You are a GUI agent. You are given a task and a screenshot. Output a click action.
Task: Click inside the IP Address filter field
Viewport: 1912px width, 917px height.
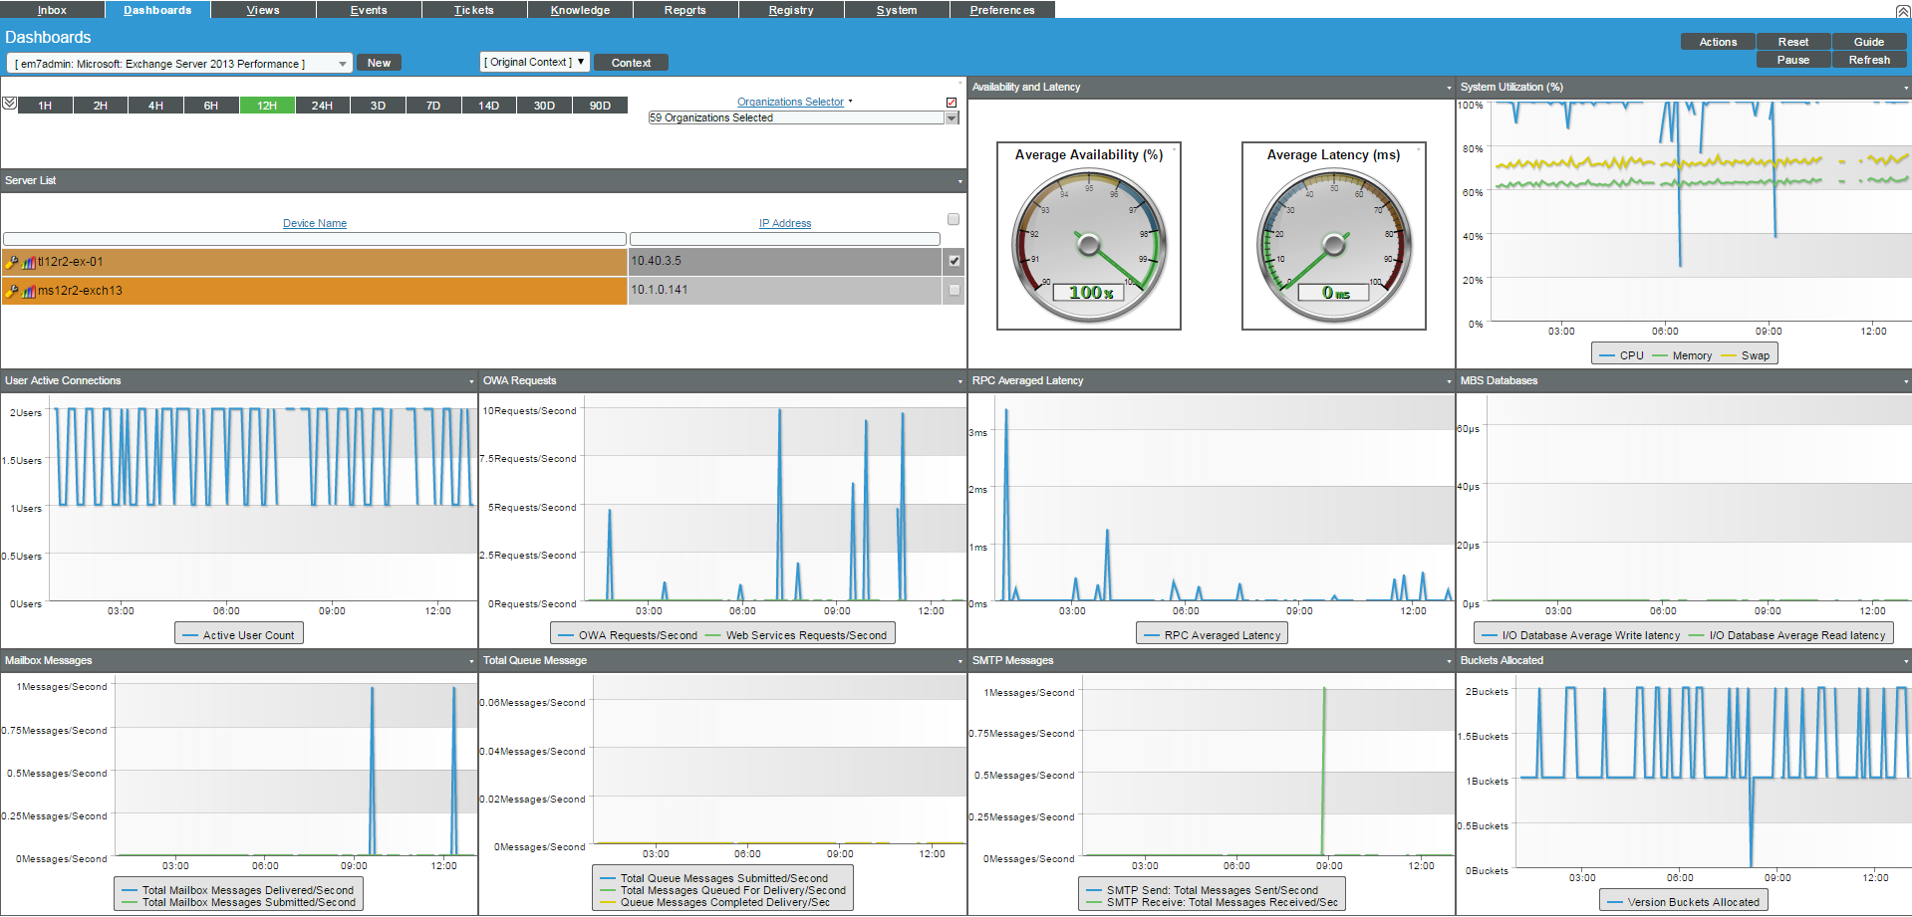784,239
